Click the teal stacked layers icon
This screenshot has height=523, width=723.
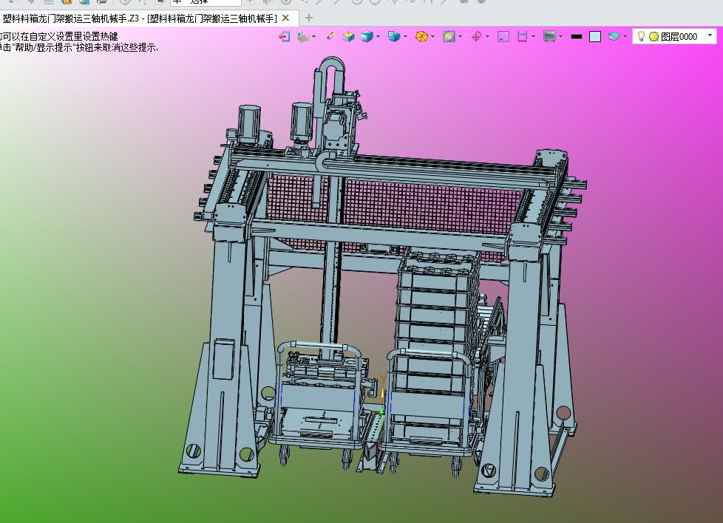tap(614, 36)
